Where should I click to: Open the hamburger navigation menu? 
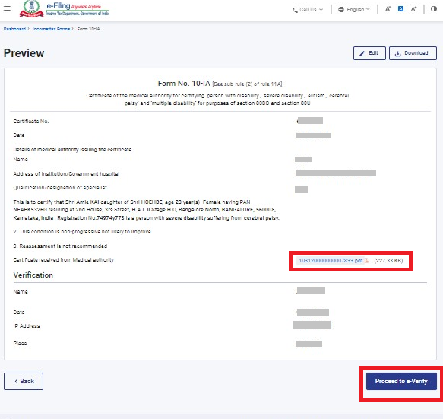[x=7, y=8]
